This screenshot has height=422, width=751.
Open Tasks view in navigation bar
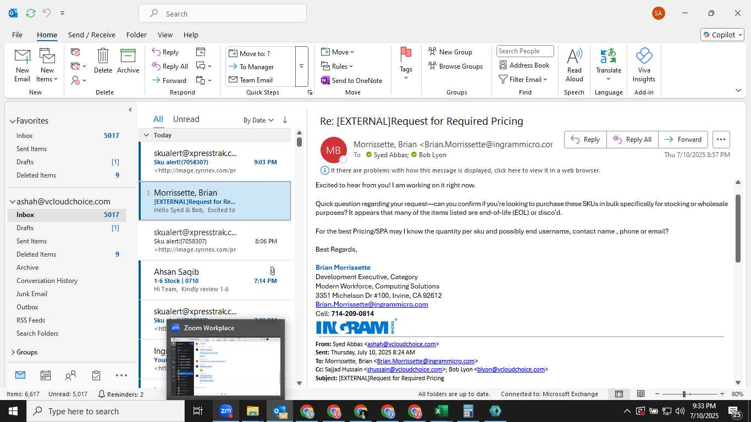(x=96, y=375)
